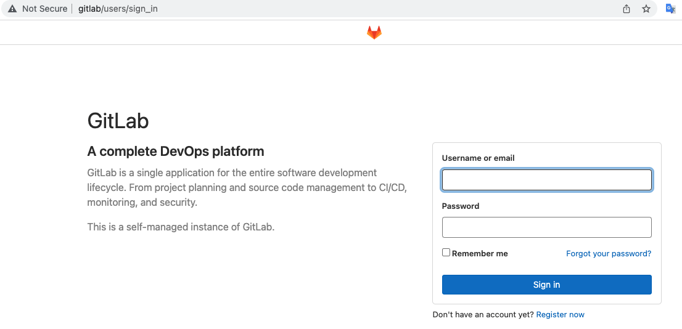Click 'This is a self-managed instance' text
682x329 pixels.
[181, 227]
